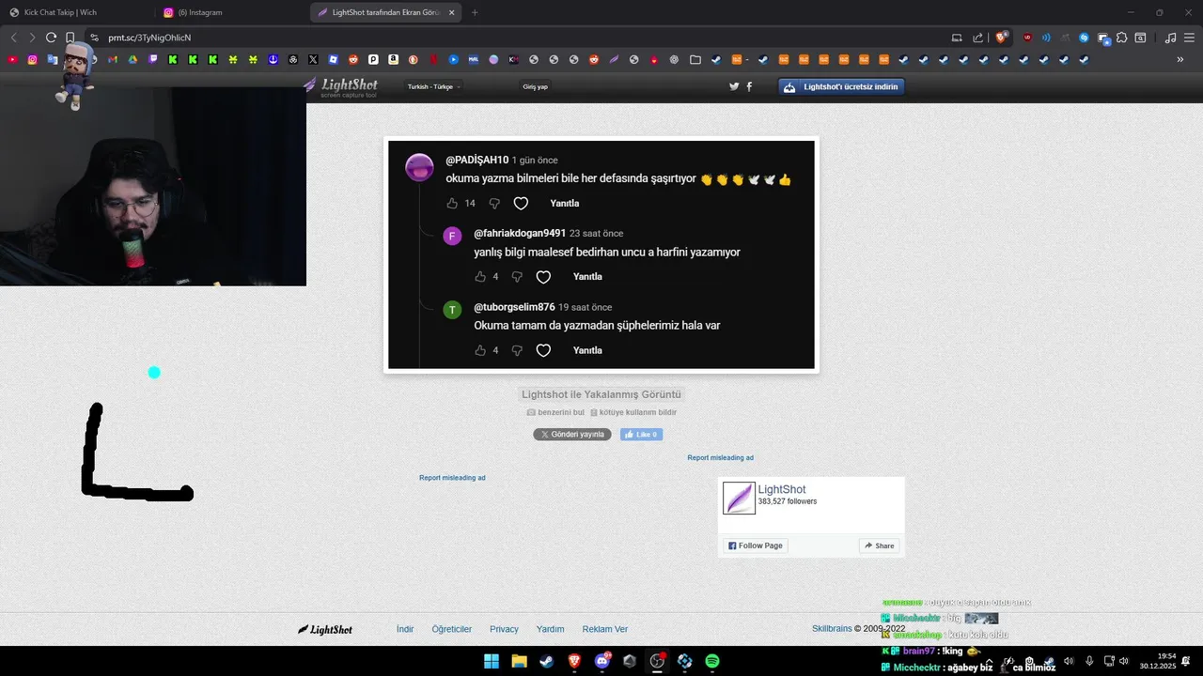Click the Giriş yap login link
The image size is (1203, 676).
pyautogui.click(x=535, y=86)
